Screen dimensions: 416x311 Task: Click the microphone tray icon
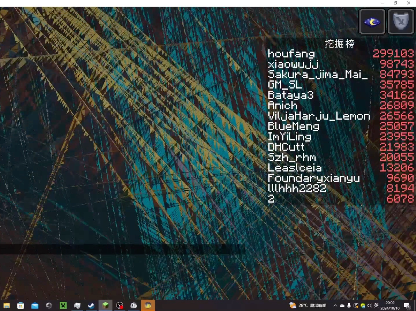tap(349, 306)
